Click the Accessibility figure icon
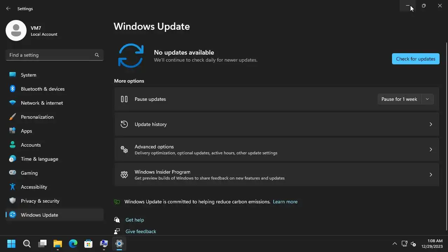Viewport: 448px width, 252px height. (13, 187)
